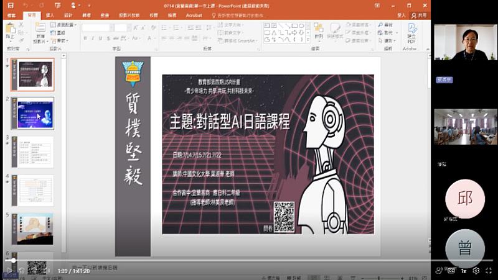
Task: Select text box shape in shapes gallery
Action: (x=267, y=25)
